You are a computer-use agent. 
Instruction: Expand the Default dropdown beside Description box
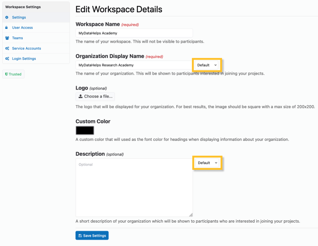[207, 163]
